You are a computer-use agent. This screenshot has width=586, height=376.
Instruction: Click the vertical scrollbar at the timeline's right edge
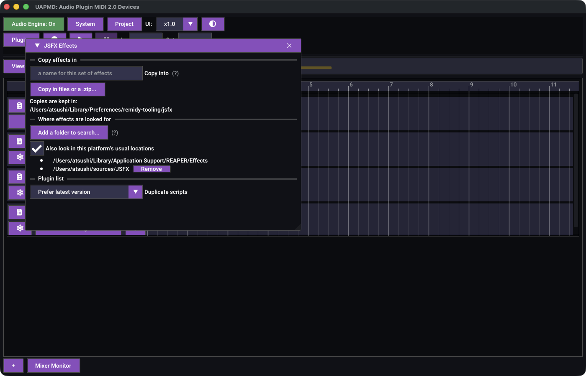click(576, 161)
